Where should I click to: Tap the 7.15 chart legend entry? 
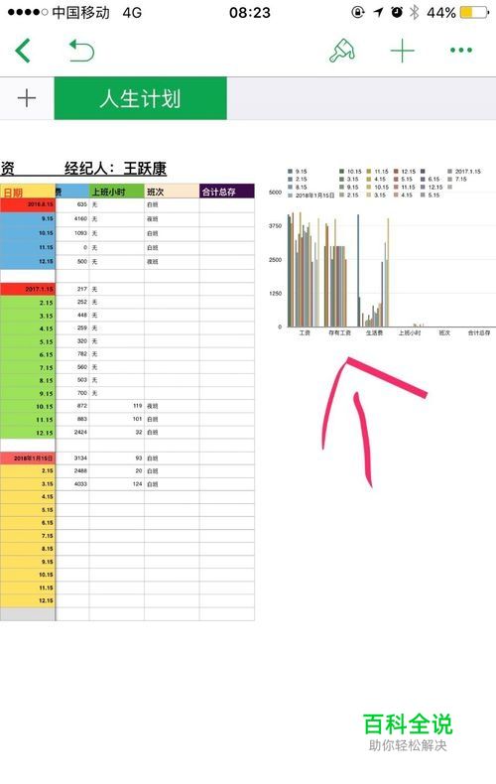457,179
